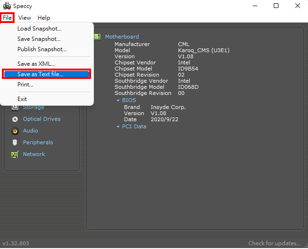Open the Audio section
Image resolution: width=308 pixels, height=249 pixels.
(31, 131)
